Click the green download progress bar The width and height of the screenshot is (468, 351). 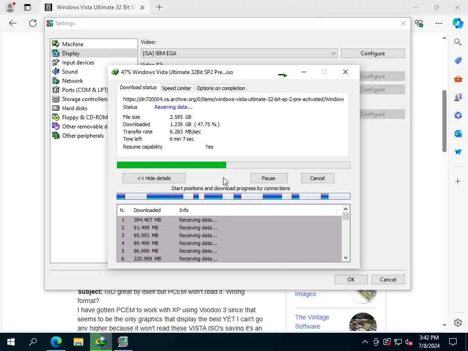coord(234,165)
